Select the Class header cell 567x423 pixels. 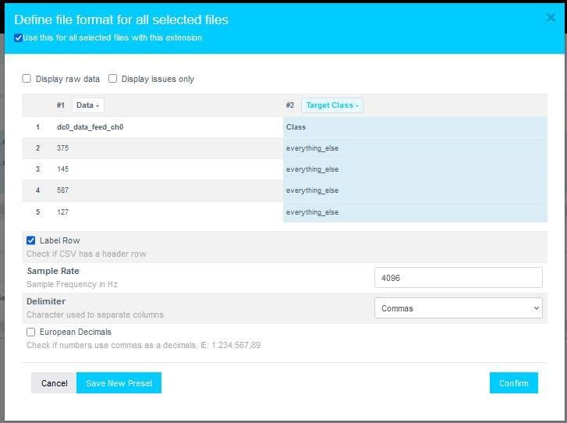click(x=296, y=127)
